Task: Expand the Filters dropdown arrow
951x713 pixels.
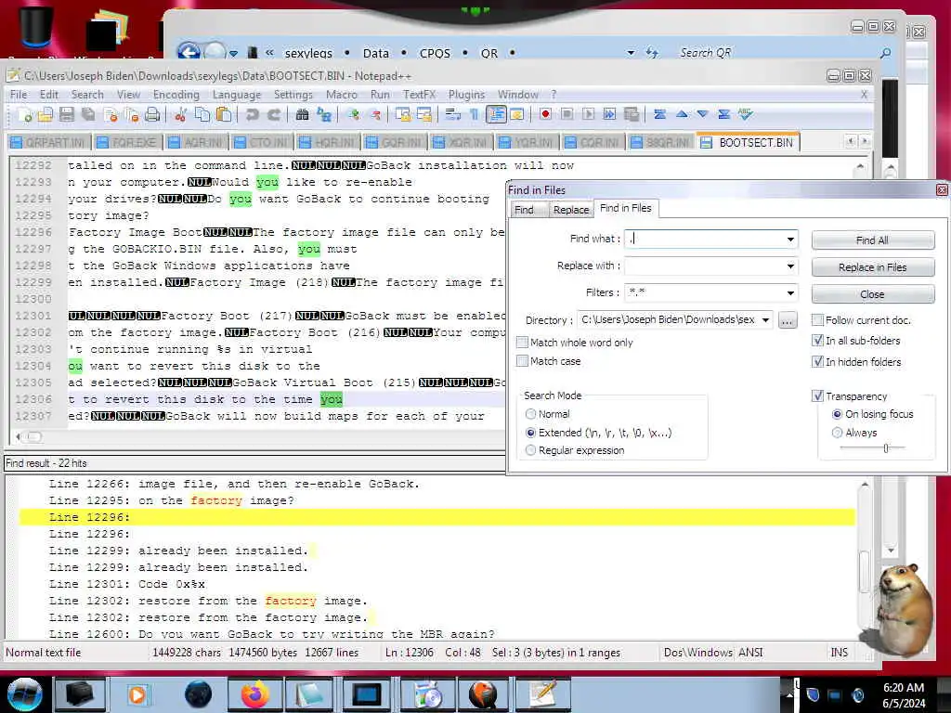Action: [790, 293]
